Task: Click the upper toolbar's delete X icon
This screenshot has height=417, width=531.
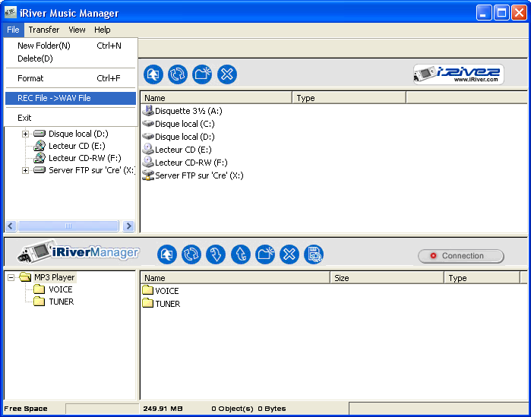Action: point(227,74)
